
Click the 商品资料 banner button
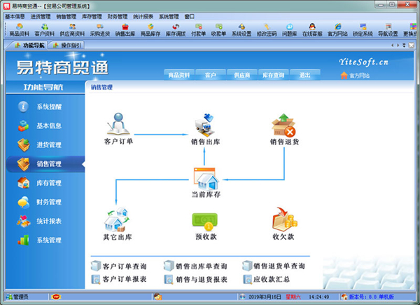coord(179,75)
